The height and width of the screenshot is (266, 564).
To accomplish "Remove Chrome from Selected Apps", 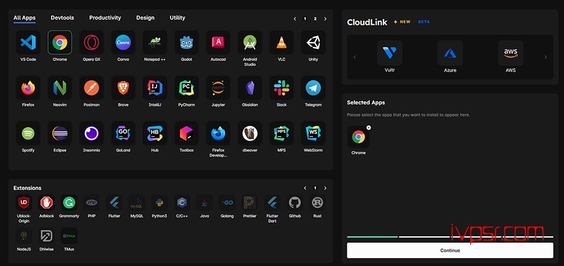I will [x=369, y=127].
